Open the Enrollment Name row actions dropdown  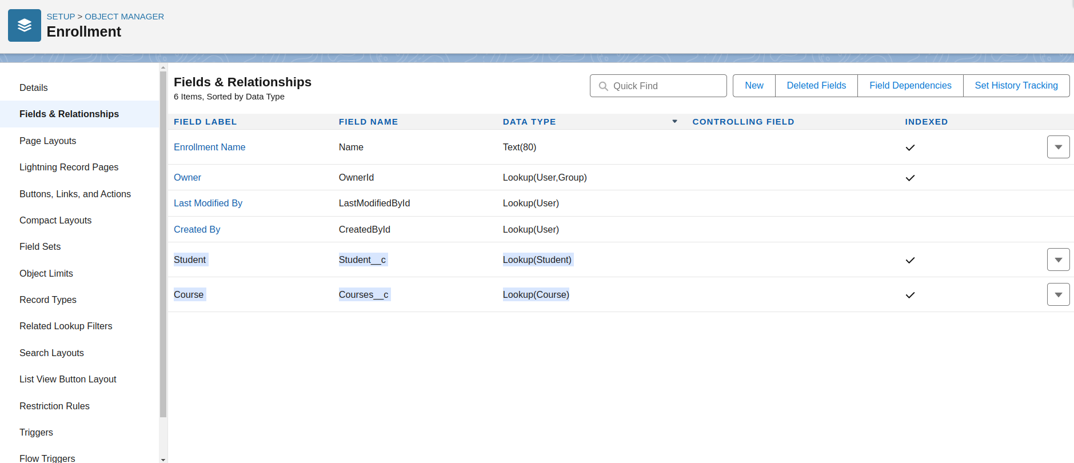[1058, 147]
